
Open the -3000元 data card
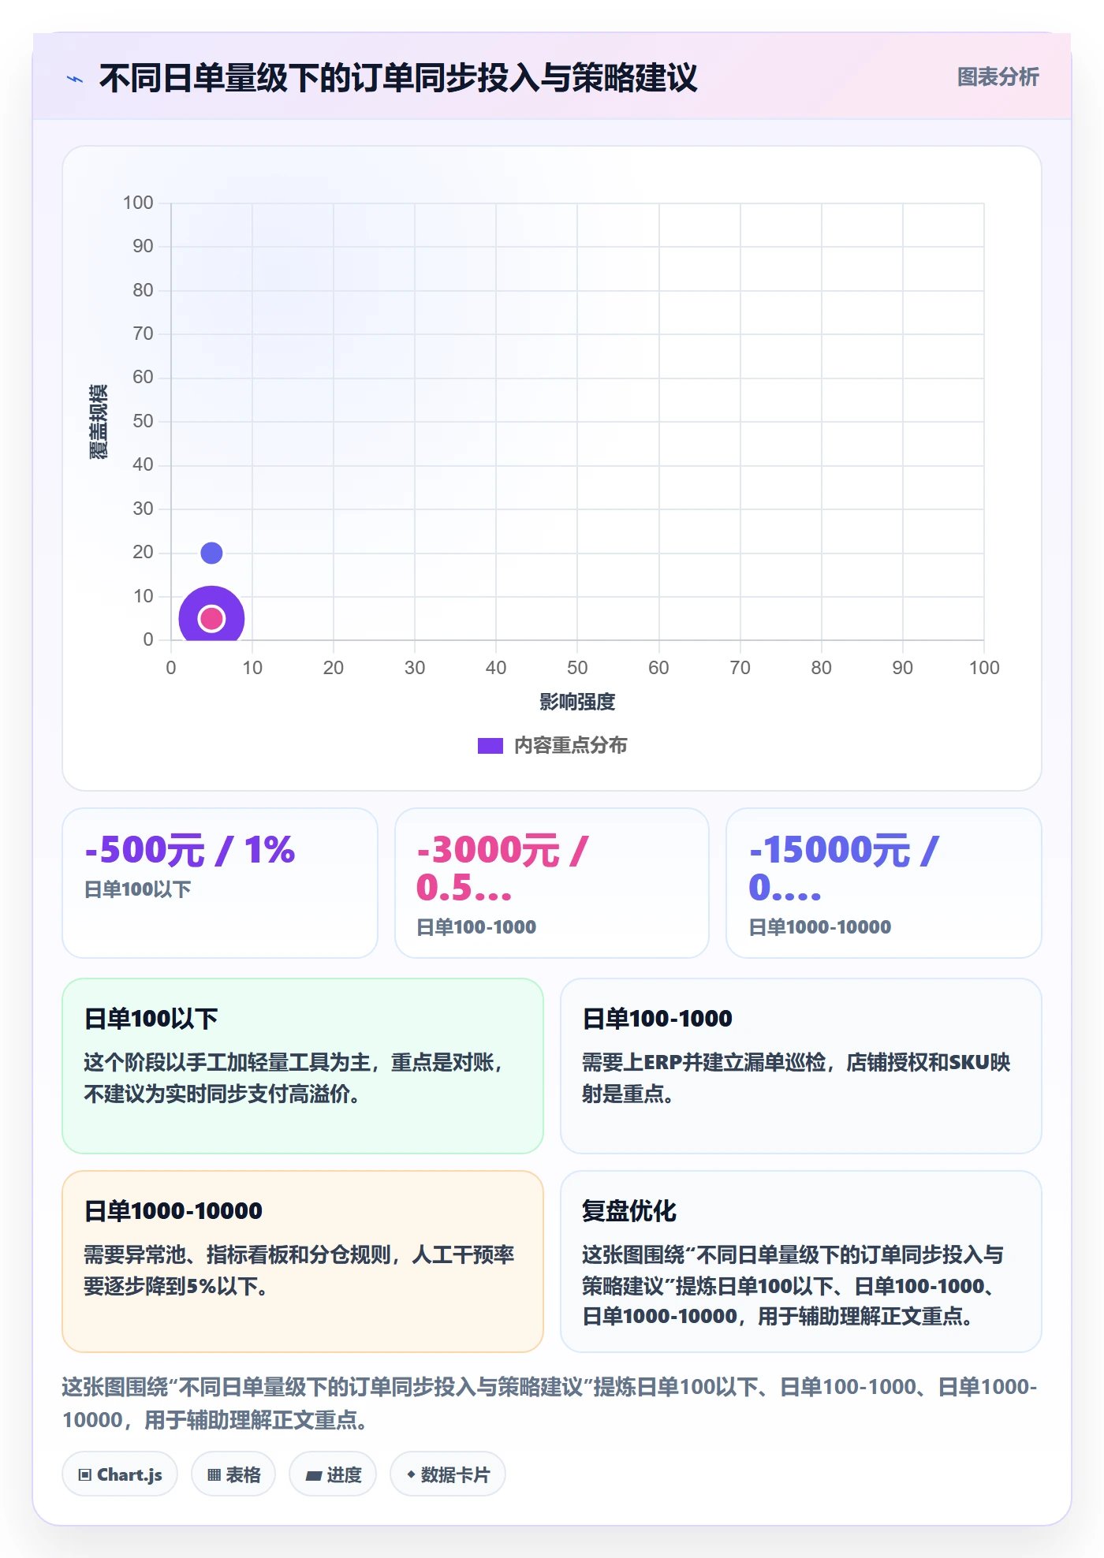(552, 882)
